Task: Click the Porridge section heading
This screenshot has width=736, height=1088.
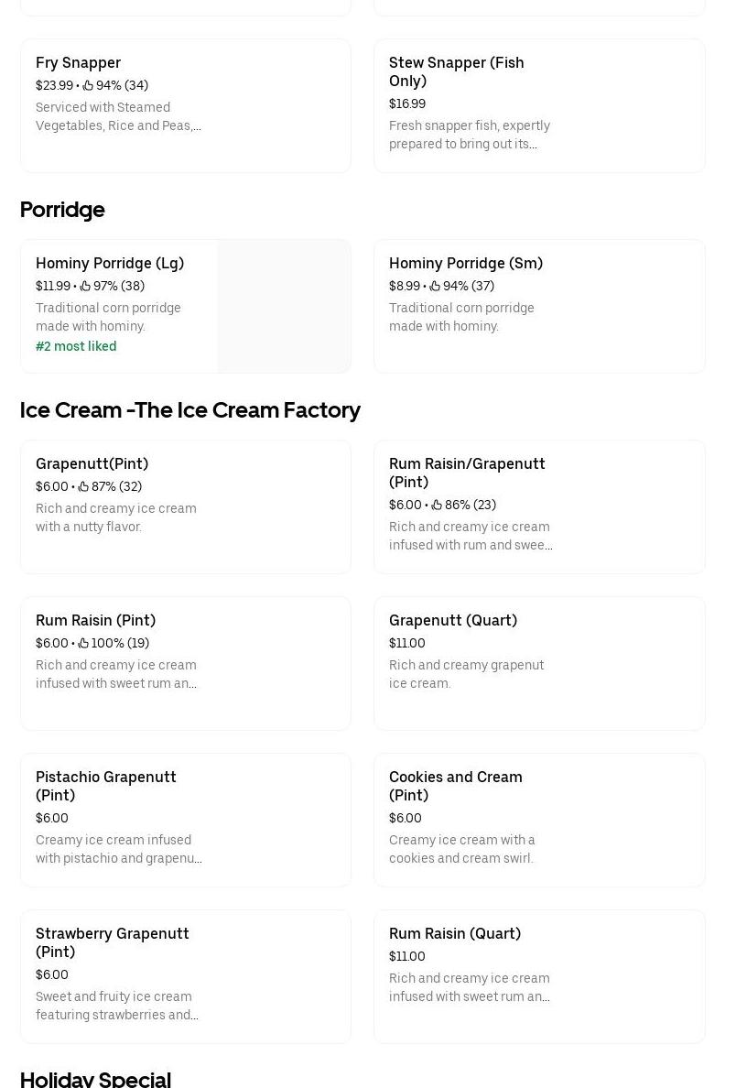Action: (62, 210)
